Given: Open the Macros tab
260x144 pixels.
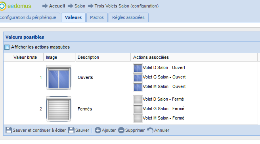Looking at the screenshot, I should [x=97, y=17].
